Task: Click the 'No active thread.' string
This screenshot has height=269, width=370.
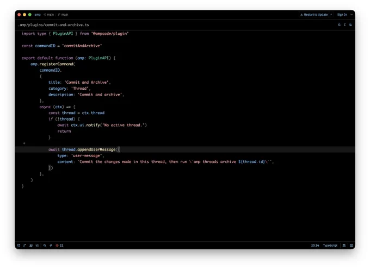Action: [x=125, y=125]
